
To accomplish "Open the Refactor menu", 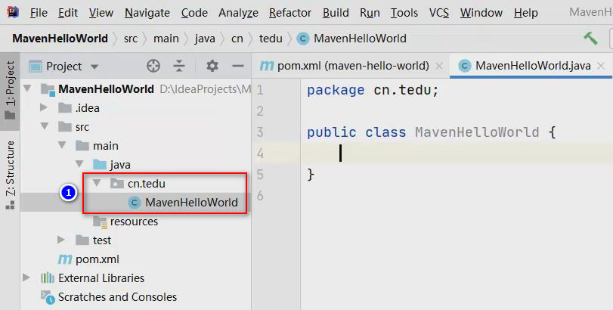I will tap(290, 13).
